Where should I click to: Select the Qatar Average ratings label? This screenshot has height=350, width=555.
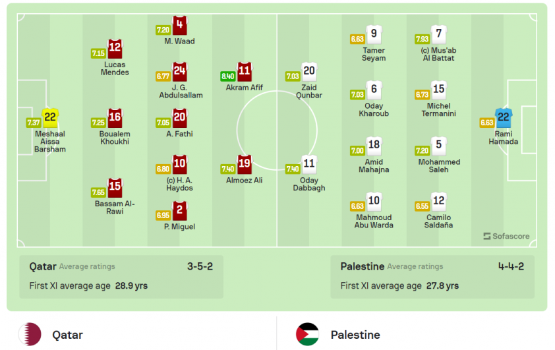click(87, 266)
